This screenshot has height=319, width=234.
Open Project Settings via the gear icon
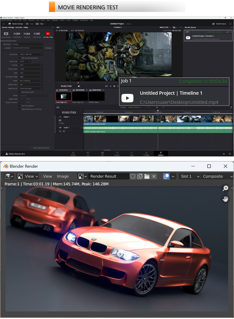click(x=230, y=154)
